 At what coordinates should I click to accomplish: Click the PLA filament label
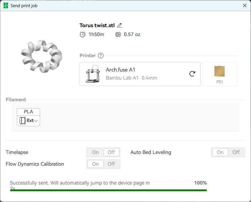pyautogui.click(x=29, y=112)
